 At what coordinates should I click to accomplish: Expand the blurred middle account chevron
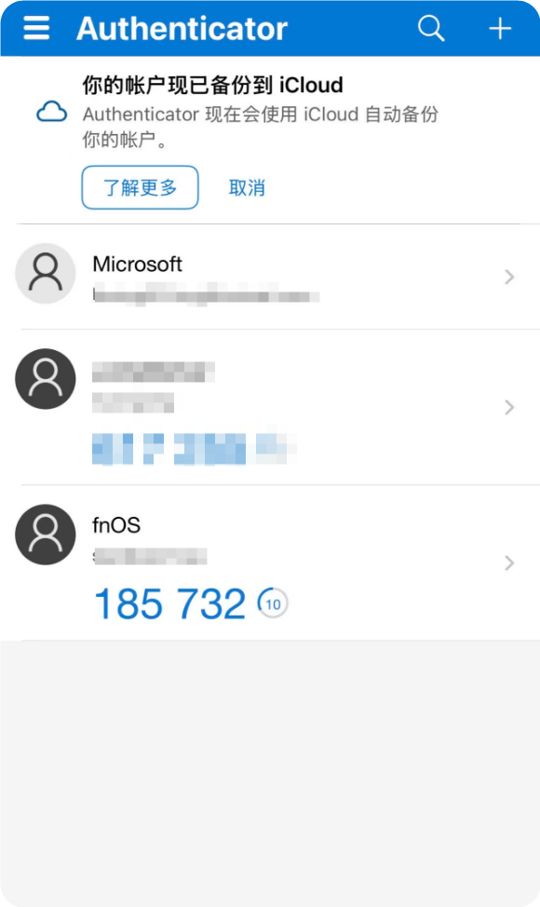coord(509,407)
